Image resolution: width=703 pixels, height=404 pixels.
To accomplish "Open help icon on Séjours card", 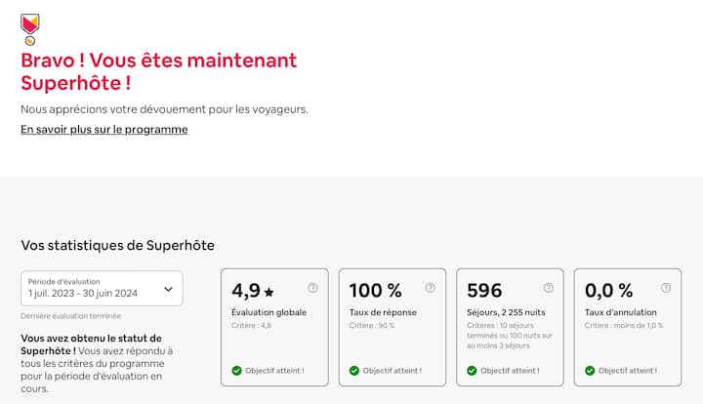I will click(548, 288).
